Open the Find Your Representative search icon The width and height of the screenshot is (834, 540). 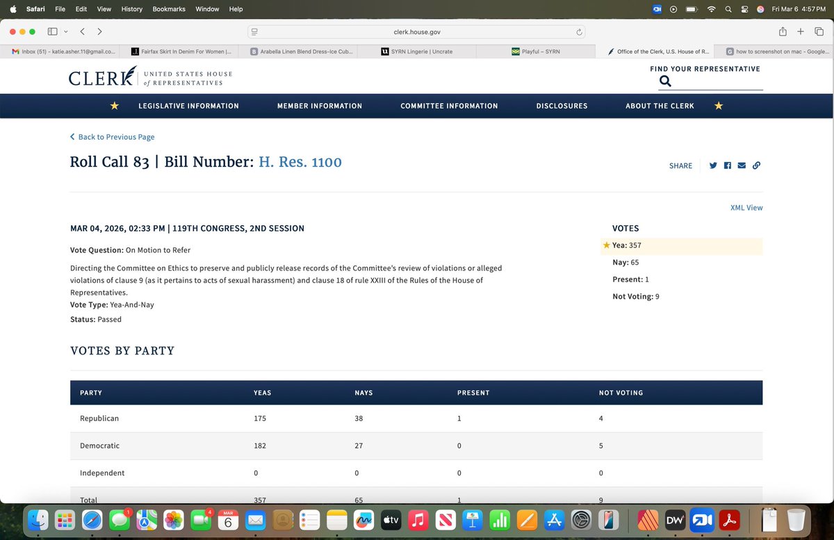[665, 81]
